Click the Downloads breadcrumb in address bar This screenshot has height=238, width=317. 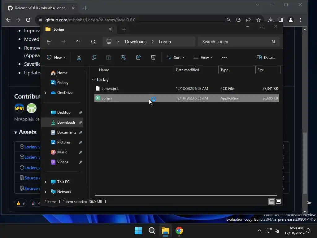136,42
